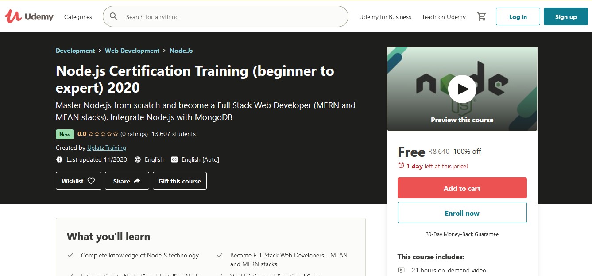The height and width of the screenshot is (276, 592).
Task: Click the five-star rating display
Action: point(103,134)
